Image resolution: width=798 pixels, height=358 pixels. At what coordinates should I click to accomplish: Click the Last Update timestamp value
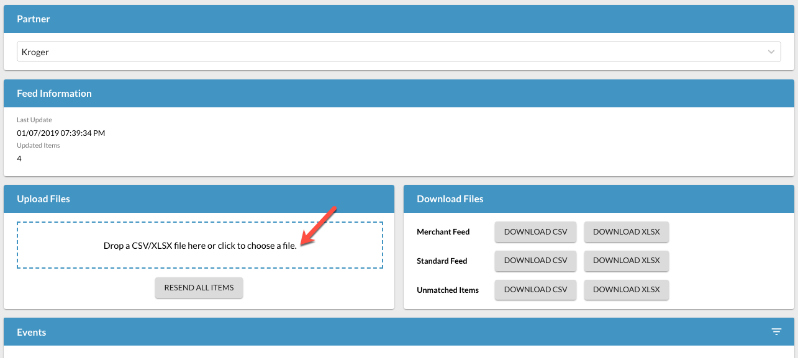(61, 133)
